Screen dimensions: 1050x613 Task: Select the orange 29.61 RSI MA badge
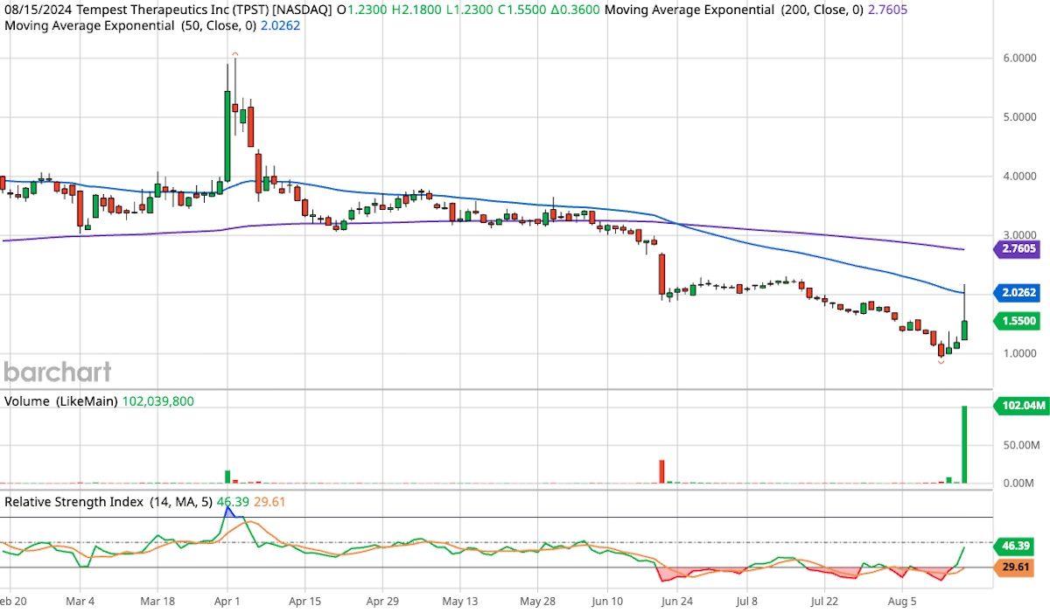pyautogui.click(x=1016, y=567)
